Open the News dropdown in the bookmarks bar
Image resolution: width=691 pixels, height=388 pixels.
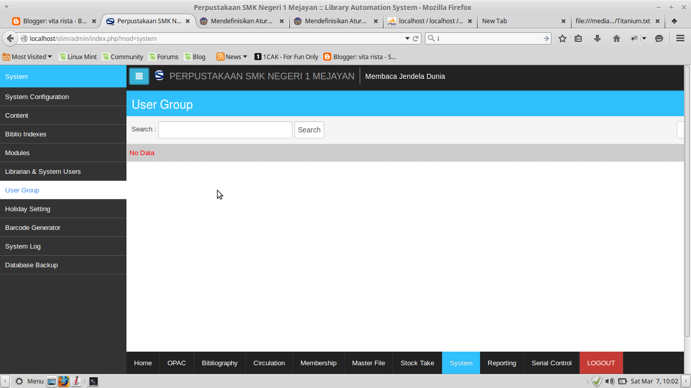[232, 57]
